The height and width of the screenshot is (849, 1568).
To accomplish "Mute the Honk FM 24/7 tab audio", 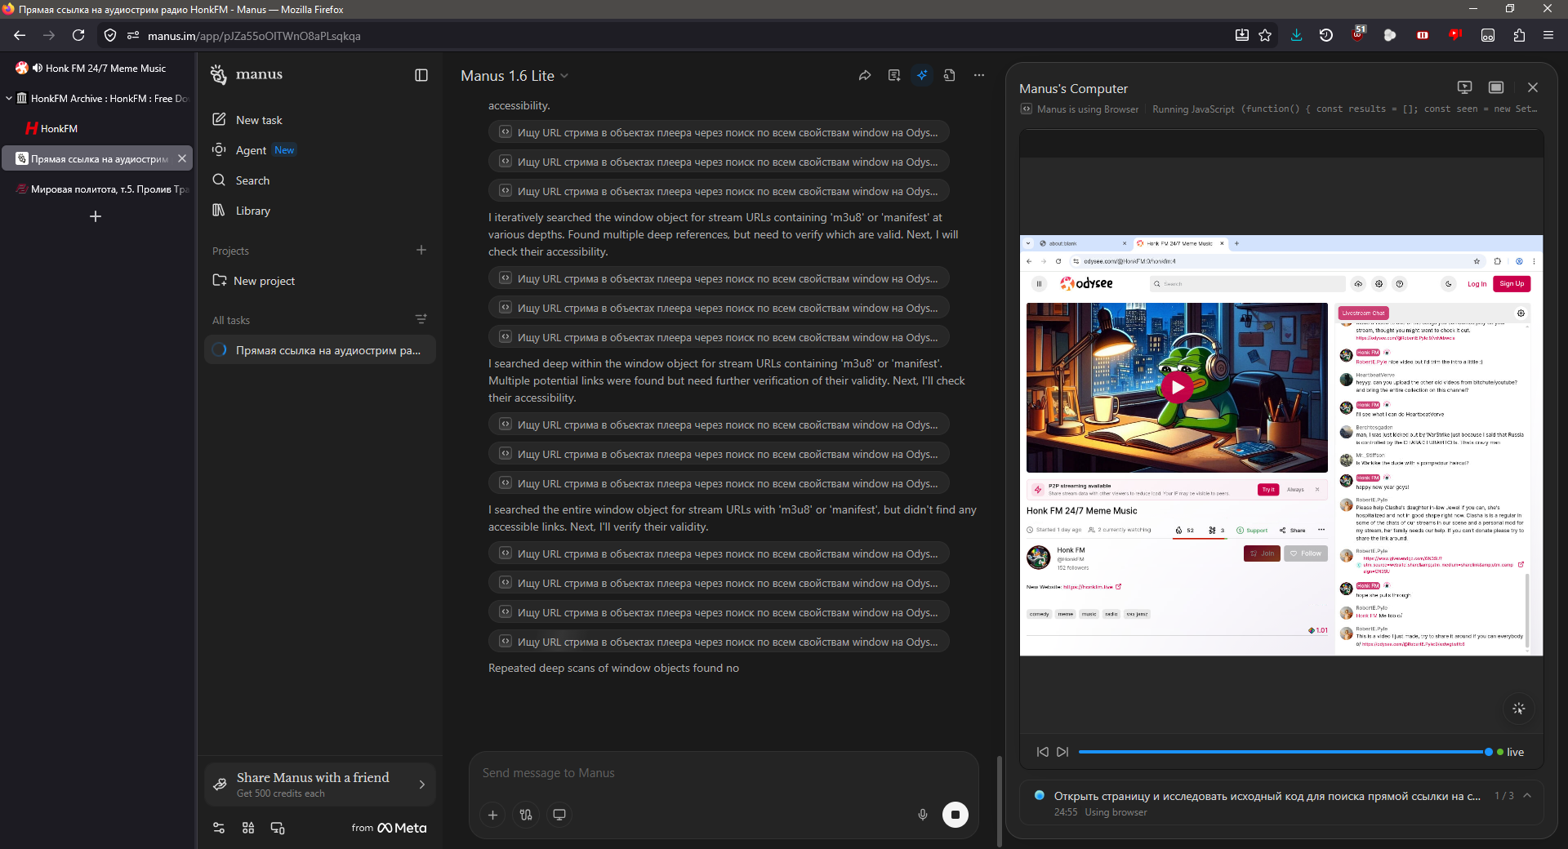I will point(37,69).
